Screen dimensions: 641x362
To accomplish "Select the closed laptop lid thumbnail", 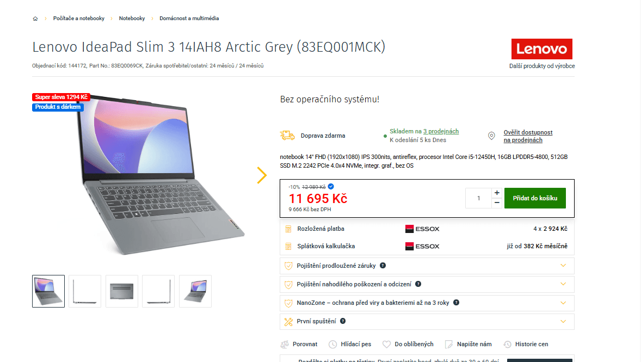I will point(122,291).
